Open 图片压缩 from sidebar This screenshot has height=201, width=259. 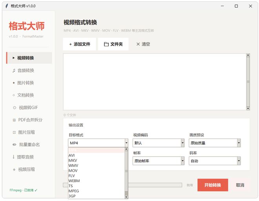tap(29, 132)
